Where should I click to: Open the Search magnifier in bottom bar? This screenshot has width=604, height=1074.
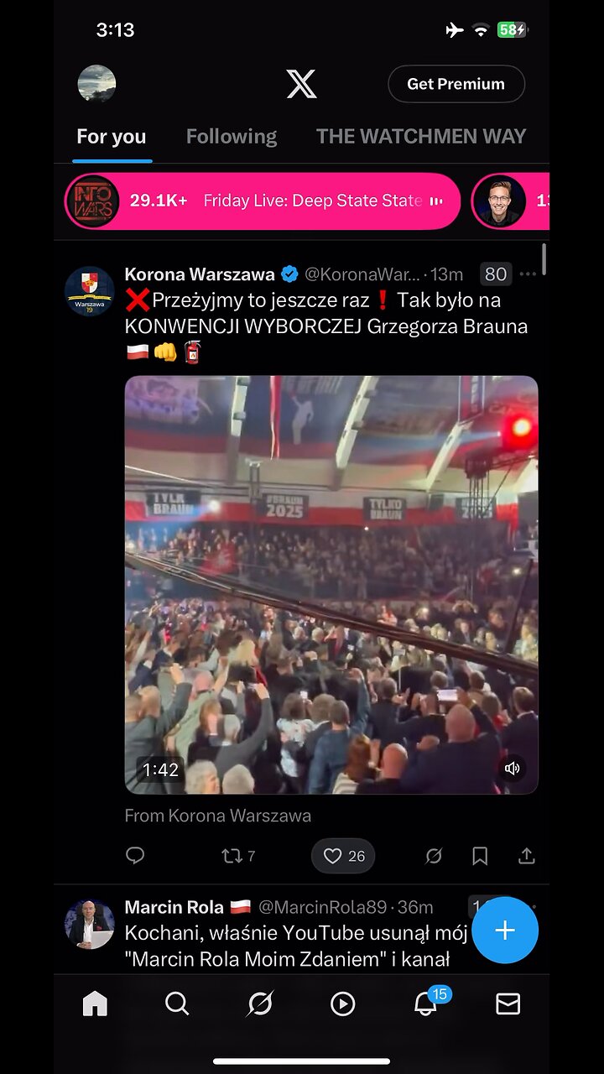(x=177, y=1004)
